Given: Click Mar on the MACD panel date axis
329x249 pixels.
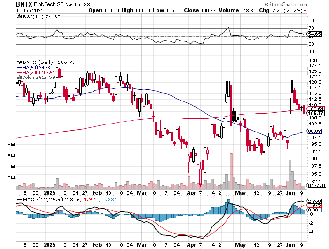Looking at the screenshot, I should [x=141, y=245].
